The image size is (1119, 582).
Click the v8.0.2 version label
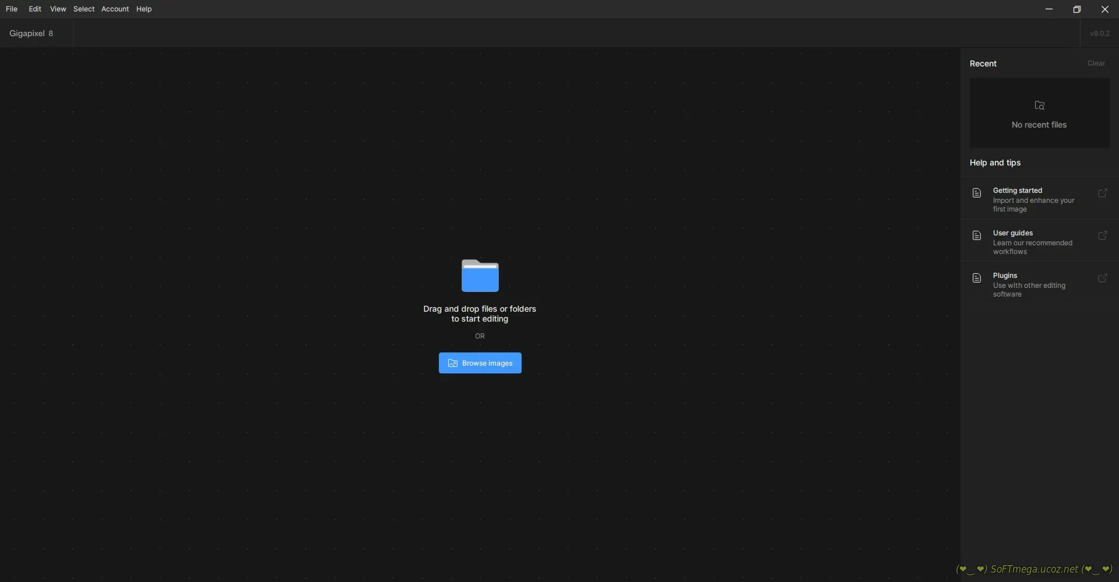click(1099, 33)
